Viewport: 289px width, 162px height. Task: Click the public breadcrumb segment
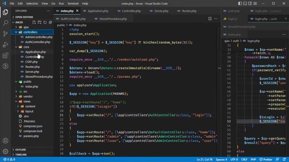(x=61, y=25)
